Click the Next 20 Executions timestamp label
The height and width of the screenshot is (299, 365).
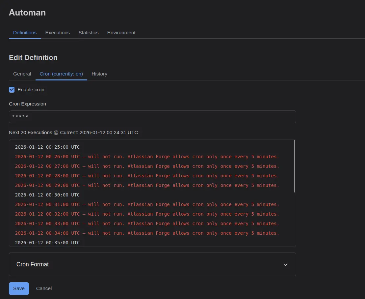73,133
